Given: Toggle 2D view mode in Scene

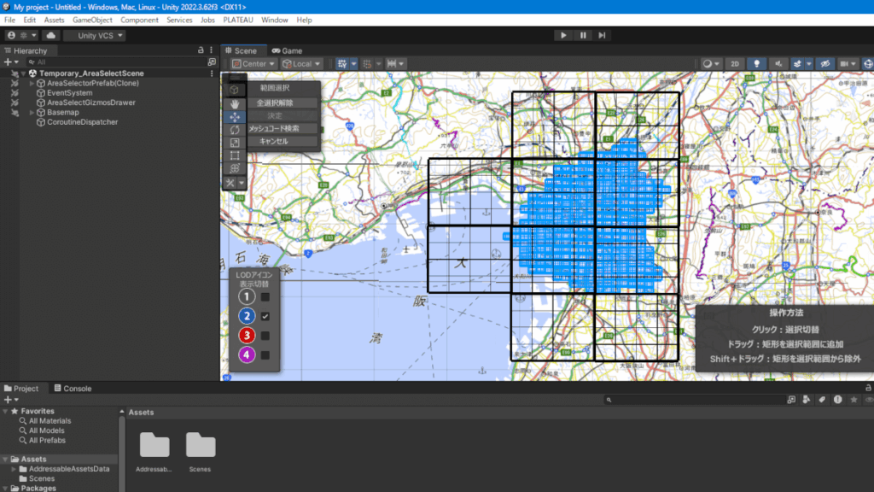Looking at the screenshot, I should point(734,64).
